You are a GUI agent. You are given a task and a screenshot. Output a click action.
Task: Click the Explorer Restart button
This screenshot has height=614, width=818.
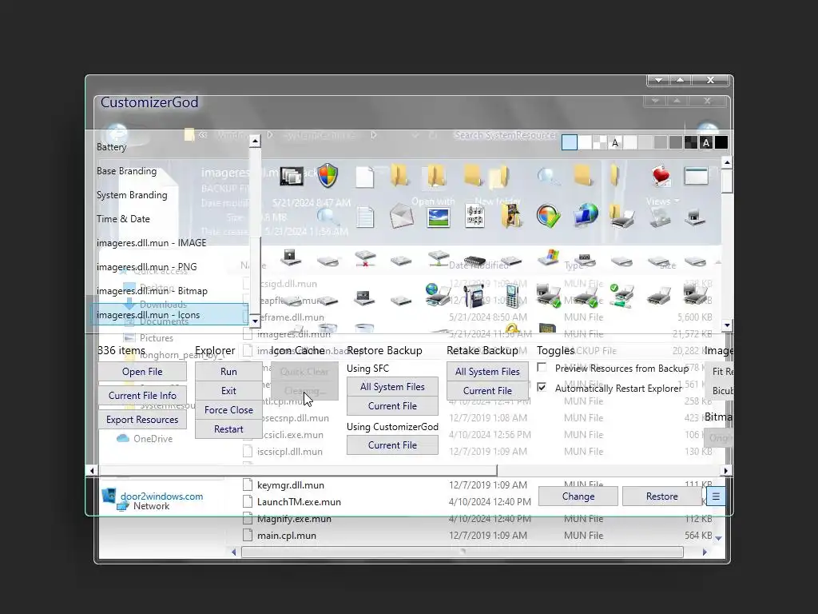tap(228, 429)
